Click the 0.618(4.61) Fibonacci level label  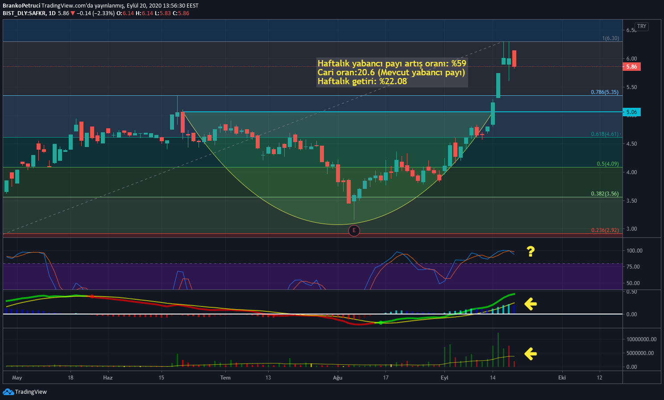[605, 134]
